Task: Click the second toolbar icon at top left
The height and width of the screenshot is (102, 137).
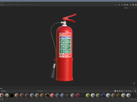Action: coord(3,5)
